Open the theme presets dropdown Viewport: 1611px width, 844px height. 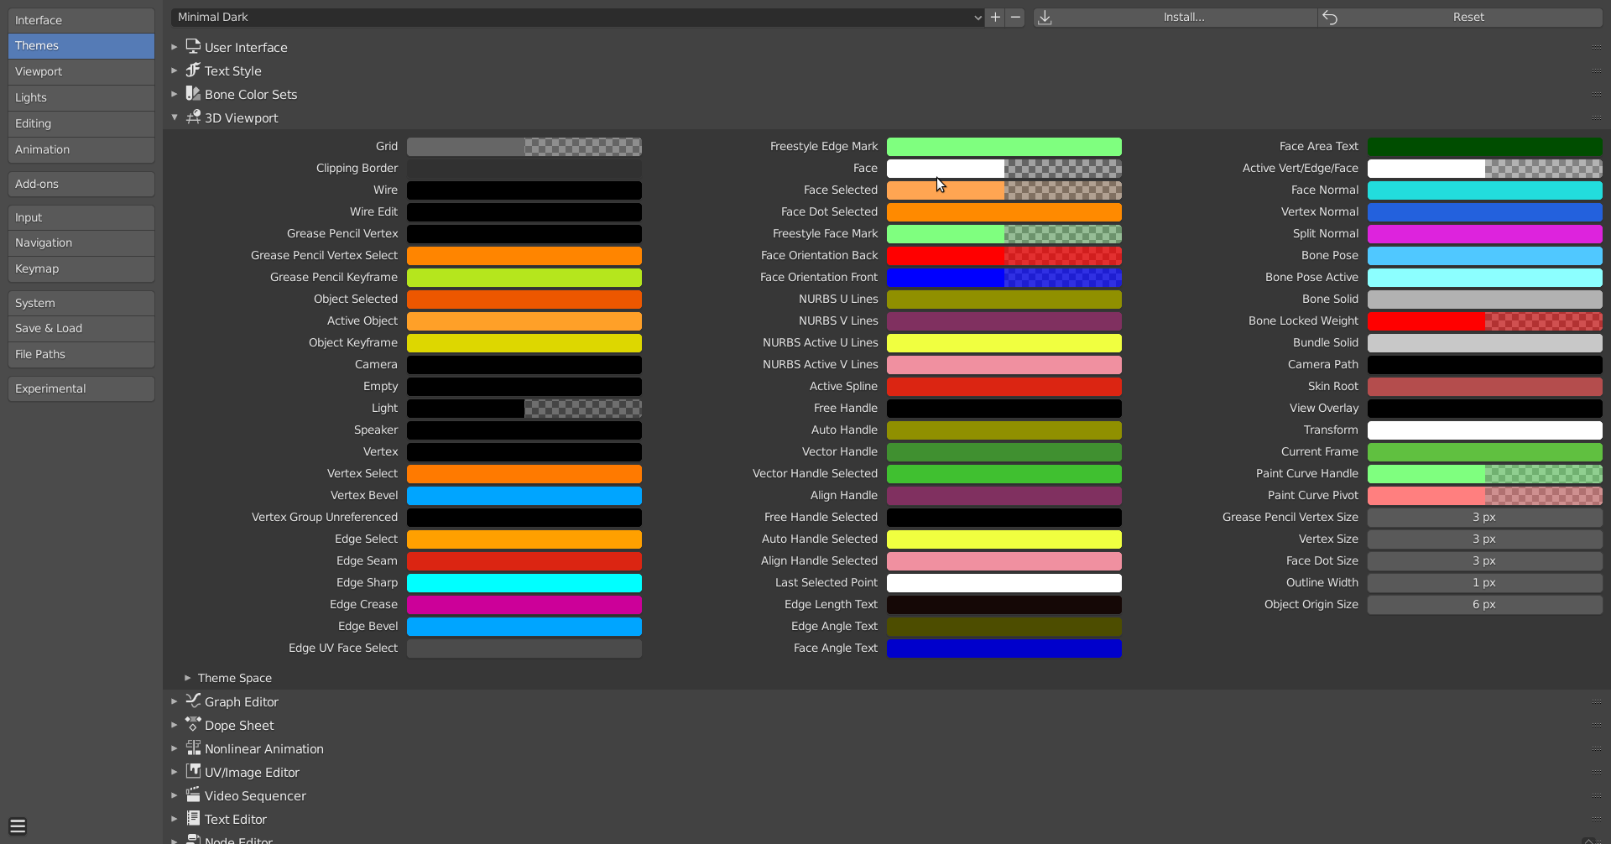coord(575,17)
